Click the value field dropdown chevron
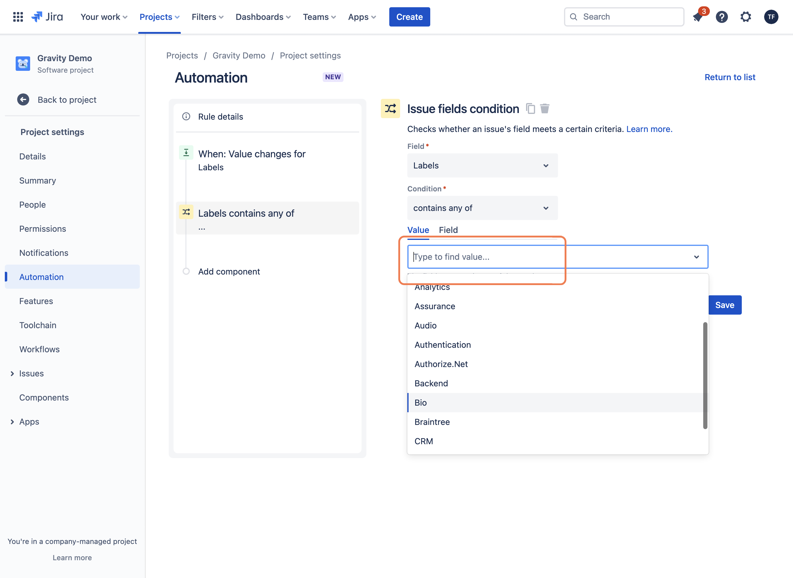This screenshot has width=793, height=578. tap(697, 257)
